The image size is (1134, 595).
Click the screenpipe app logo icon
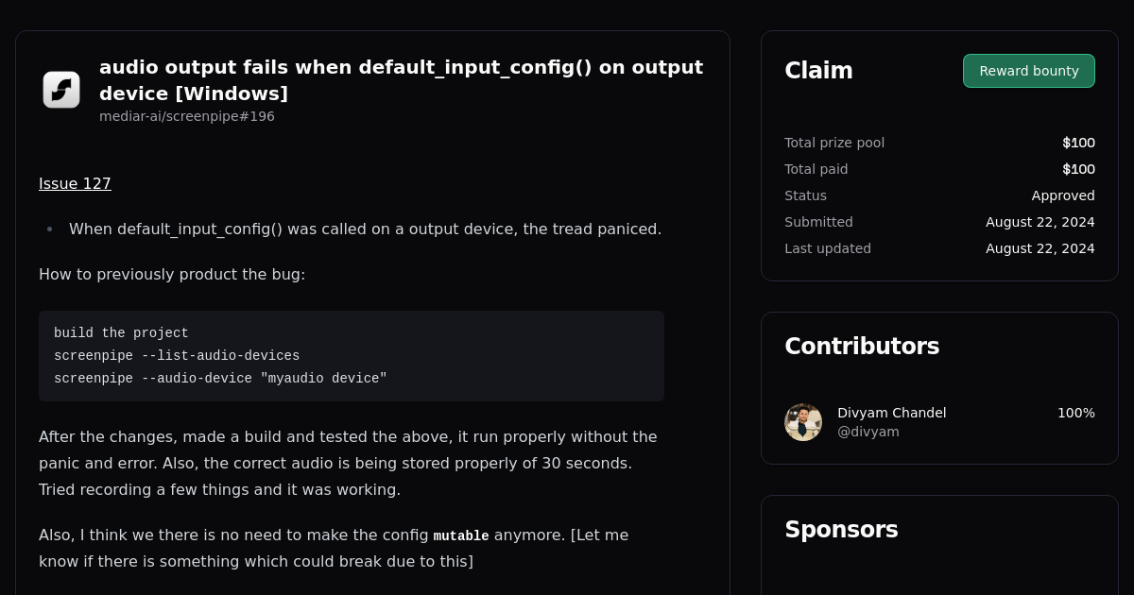[x=60, y=89]
